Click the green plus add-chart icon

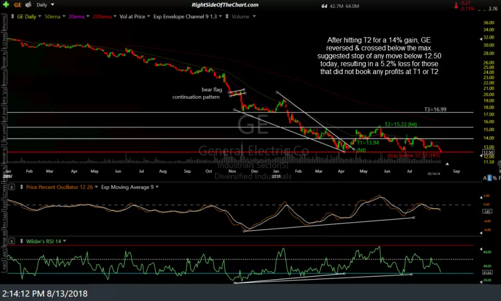tap(6, 5)
